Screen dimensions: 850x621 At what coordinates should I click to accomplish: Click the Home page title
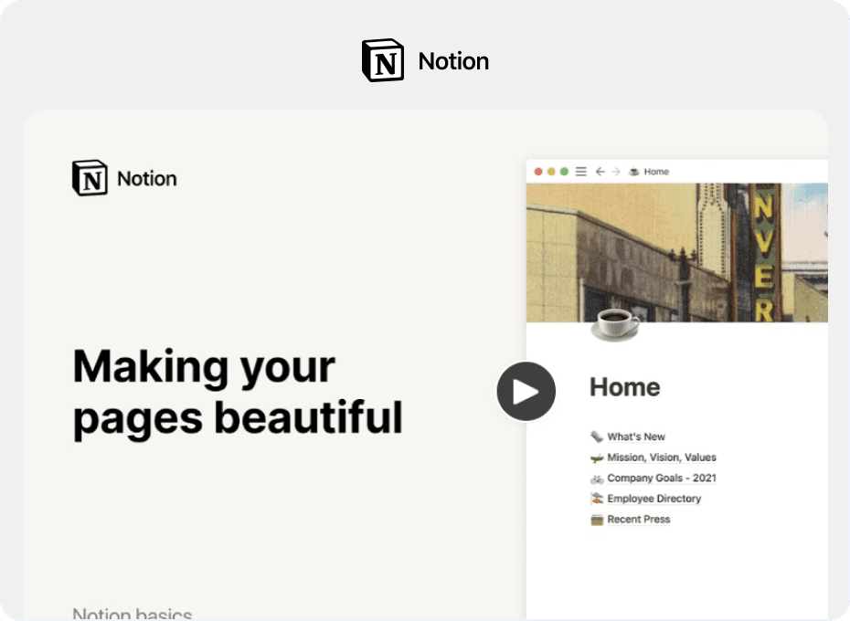pos(625,387)
